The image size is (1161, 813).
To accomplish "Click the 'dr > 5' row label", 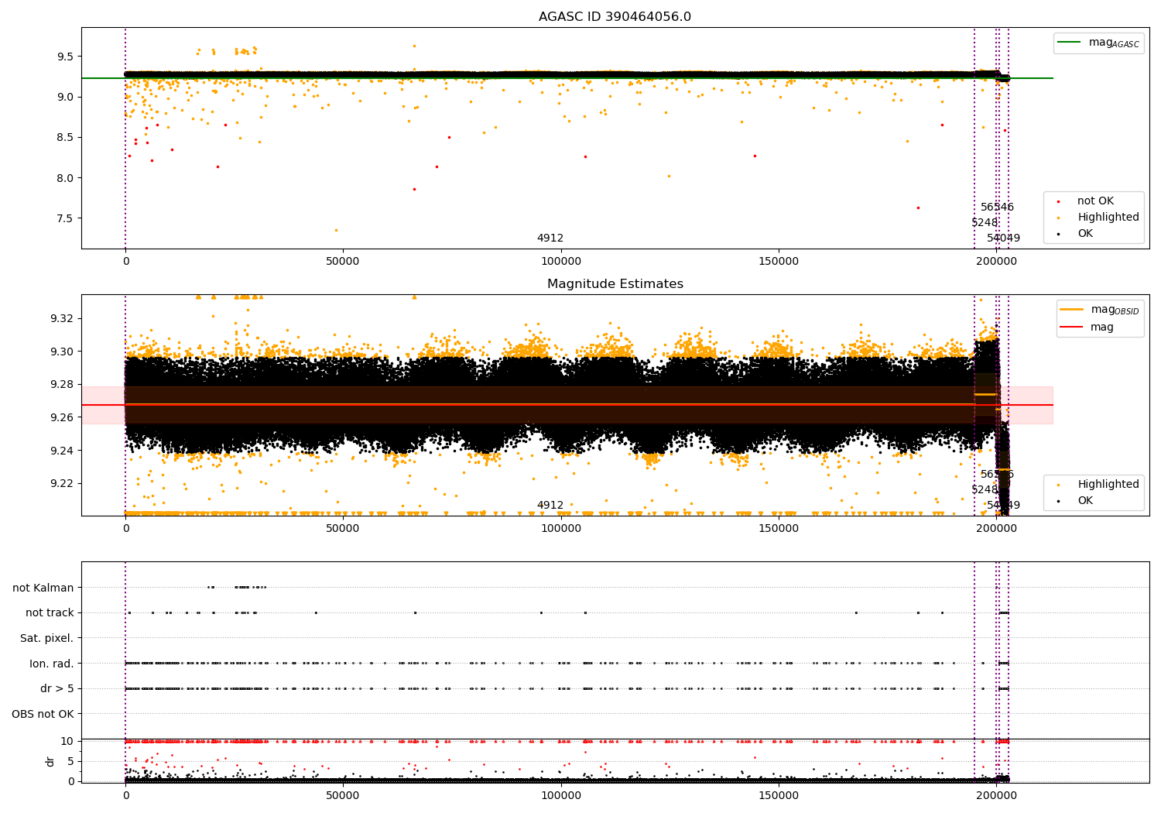I will (x=57, y=688).
